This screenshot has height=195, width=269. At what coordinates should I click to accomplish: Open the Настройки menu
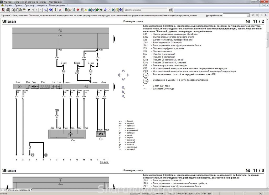click(42, 5)
